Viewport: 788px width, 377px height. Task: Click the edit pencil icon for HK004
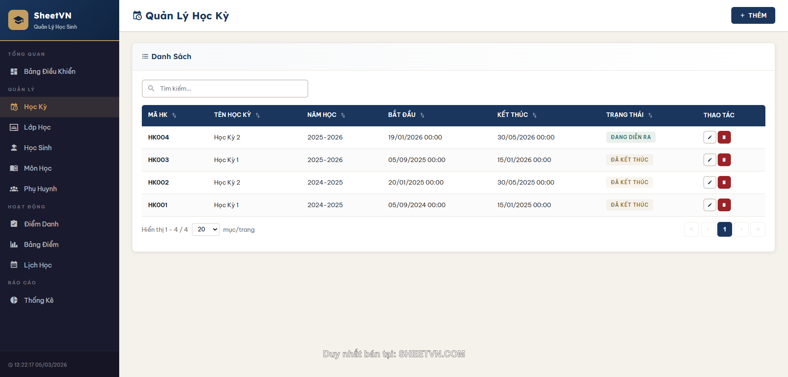(709, 137)
